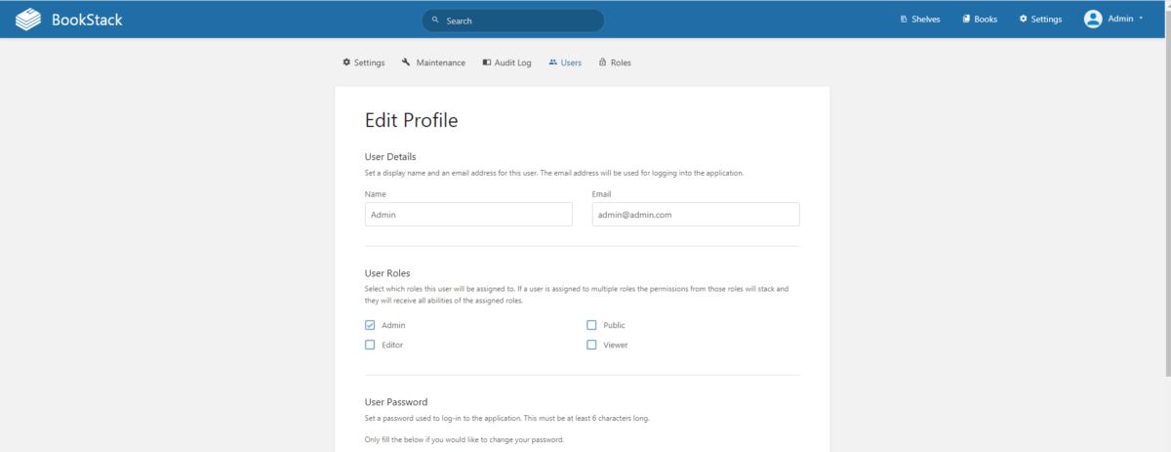This screenshot has width=1171, height=452.
Task: Click the Settings gear in top header
Action: click(1023, 20)
